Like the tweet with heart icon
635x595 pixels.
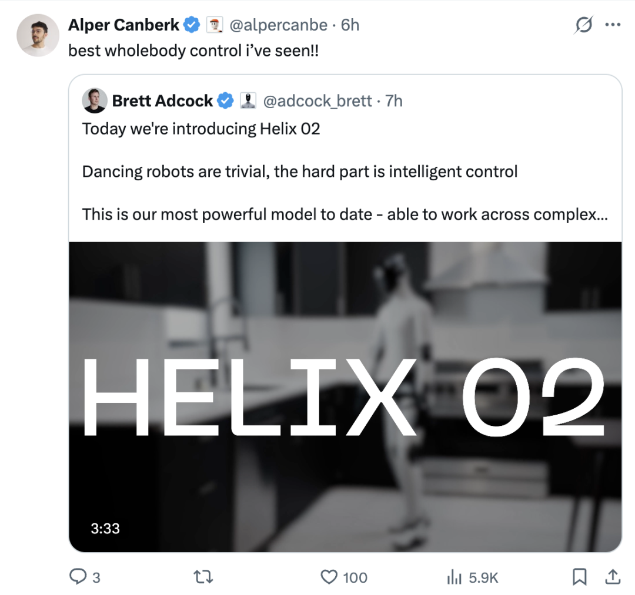click(x=329, y=577)
